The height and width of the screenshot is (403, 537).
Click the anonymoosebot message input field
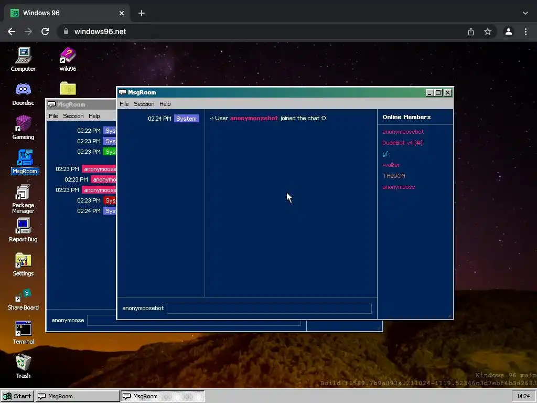click(x=269, y=308)
